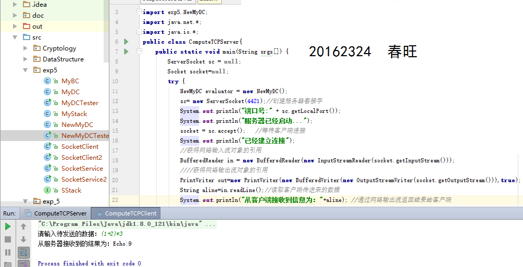
Task: Open SocketClient2 class file
Action: pyautogui.click(x=82, y=157)
